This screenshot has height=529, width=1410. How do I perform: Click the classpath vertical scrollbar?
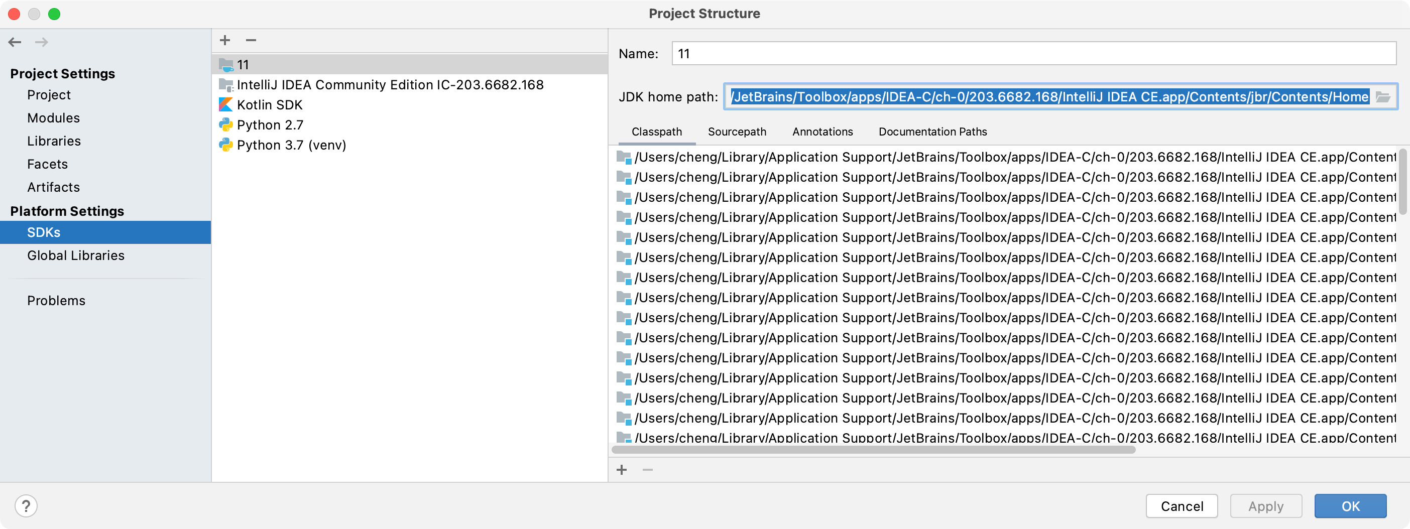1403,182
